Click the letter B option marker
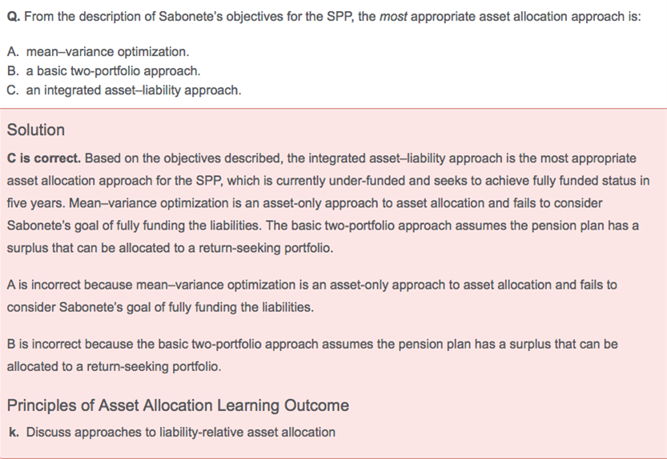Screen dimensions: 667x459 click(x=12, y=71)
